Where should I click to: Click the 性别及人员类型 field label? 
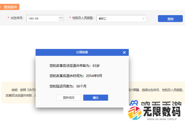[83, 18]
